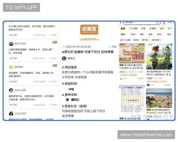The height and width of the screenshot is (142, 178).
Task: Expand the 客户端 dropdown chip
Action: point(146,40)
